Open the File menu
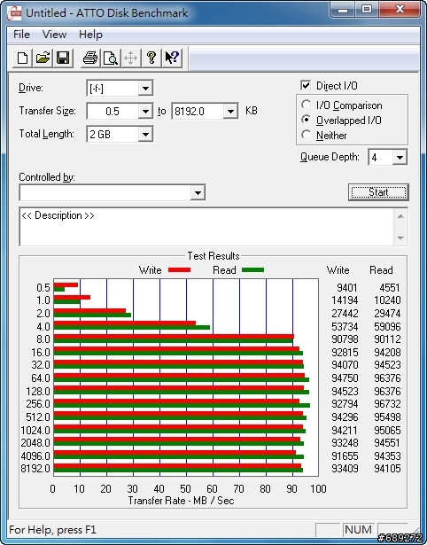Screen dimensions: 427x545 pos(21,35)
